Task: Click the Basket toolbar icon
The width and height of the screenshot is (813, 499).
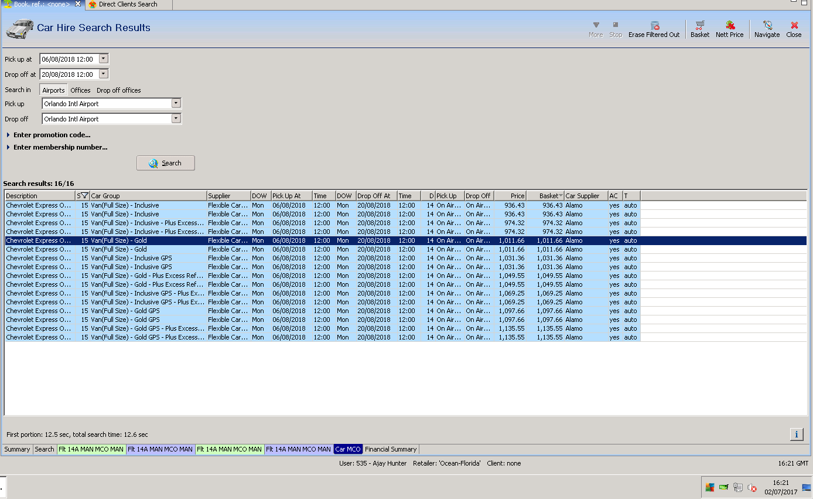Action: (699, 29)
